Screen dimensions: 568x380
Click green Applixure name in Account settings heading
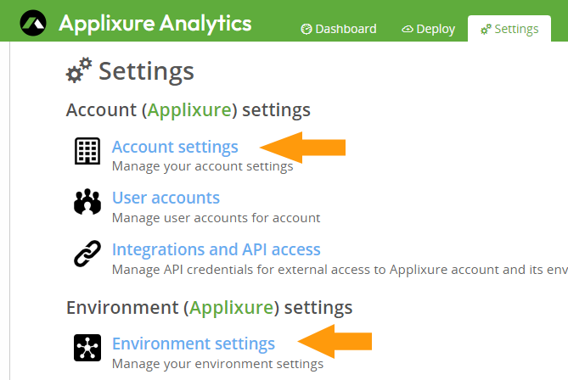[x=189, y=110]
